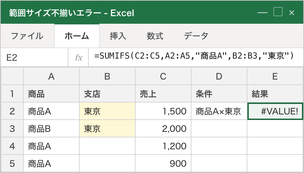Select the 売上 header cell
The height and width of the screenshot is (173, 304).
pyautogui.click(x=163, y=94)
